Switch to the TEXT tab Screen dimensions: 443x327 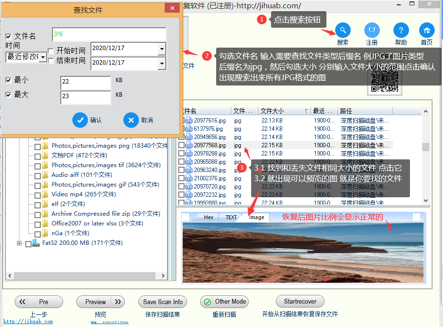coord(230,217)
